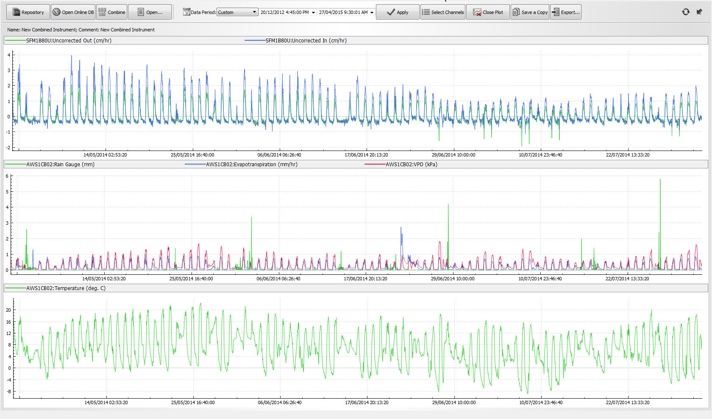Click the arrow icon at top-right corner

coord(699,12)
